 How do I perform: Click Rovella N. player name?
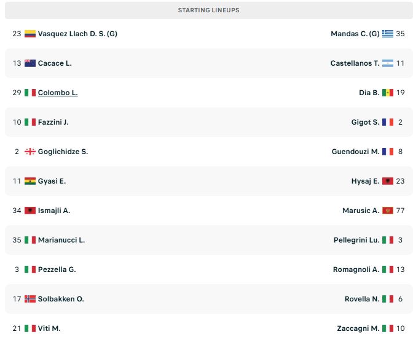point(362,299)
